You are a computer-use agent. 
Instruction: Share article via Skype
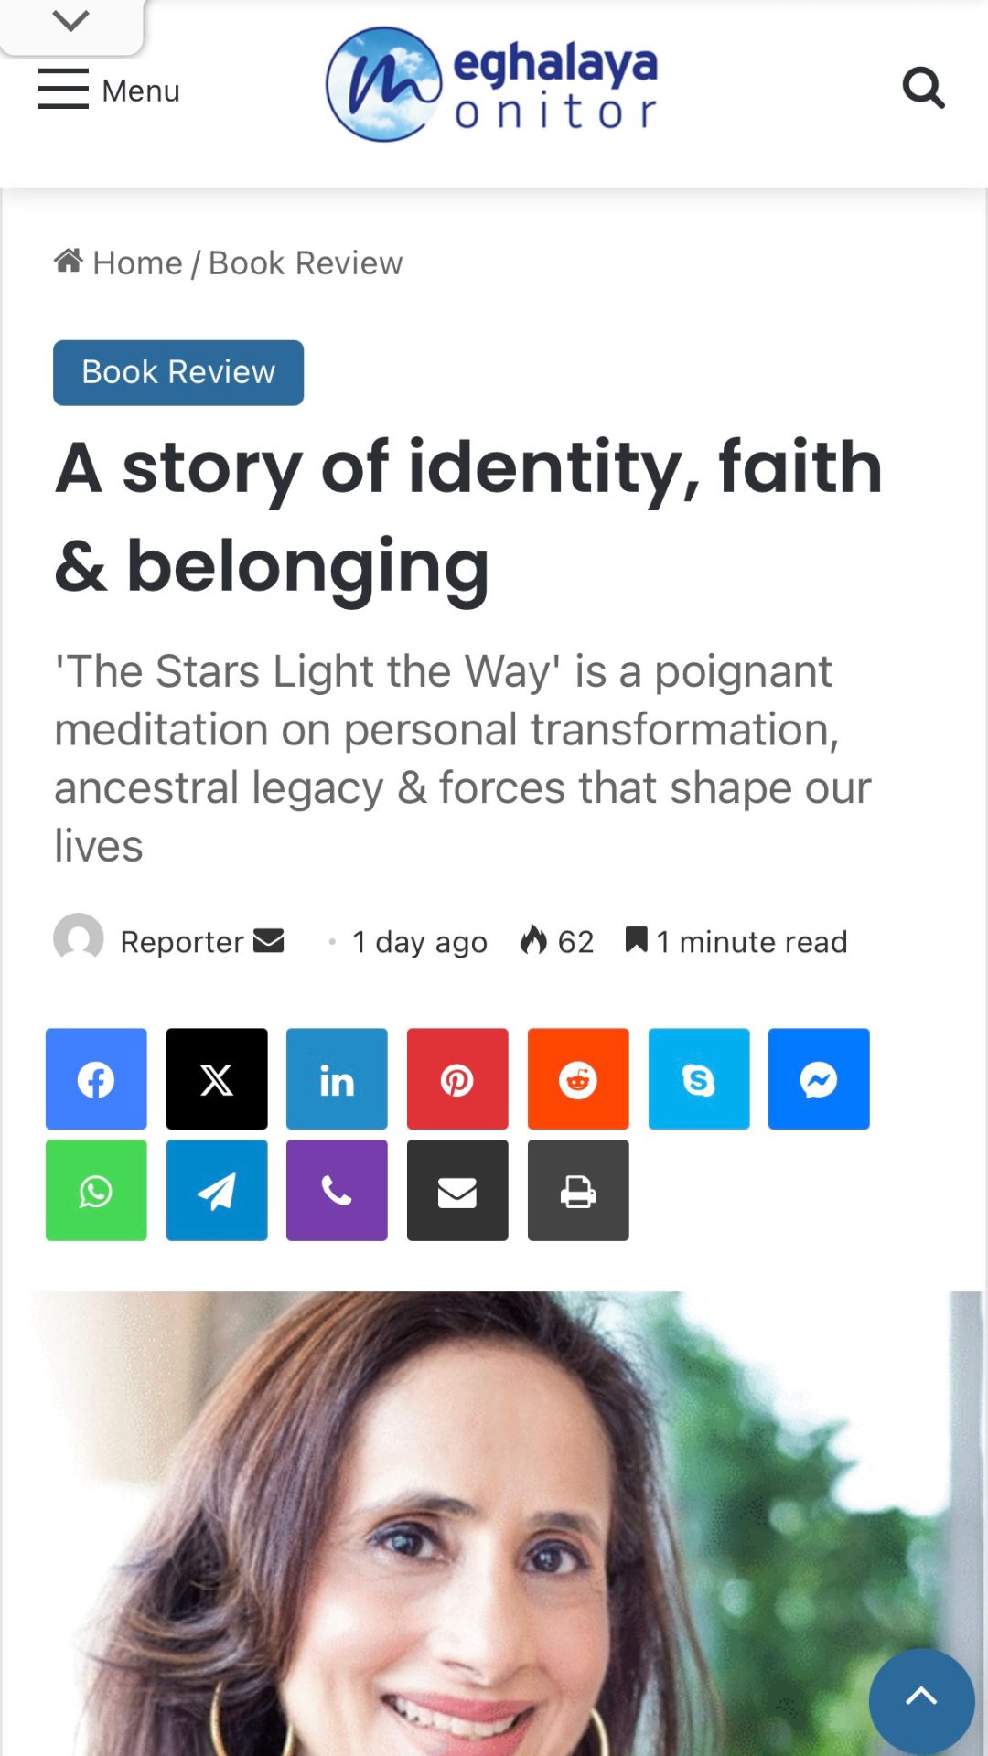point(699,1079)
